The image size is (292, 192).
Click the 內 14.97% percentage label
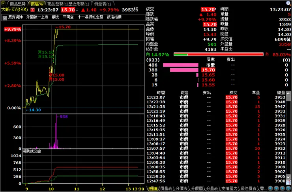coord(158,54)
